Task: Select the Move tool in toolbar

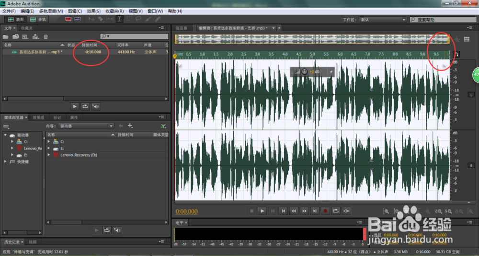Action: point(91,19)
